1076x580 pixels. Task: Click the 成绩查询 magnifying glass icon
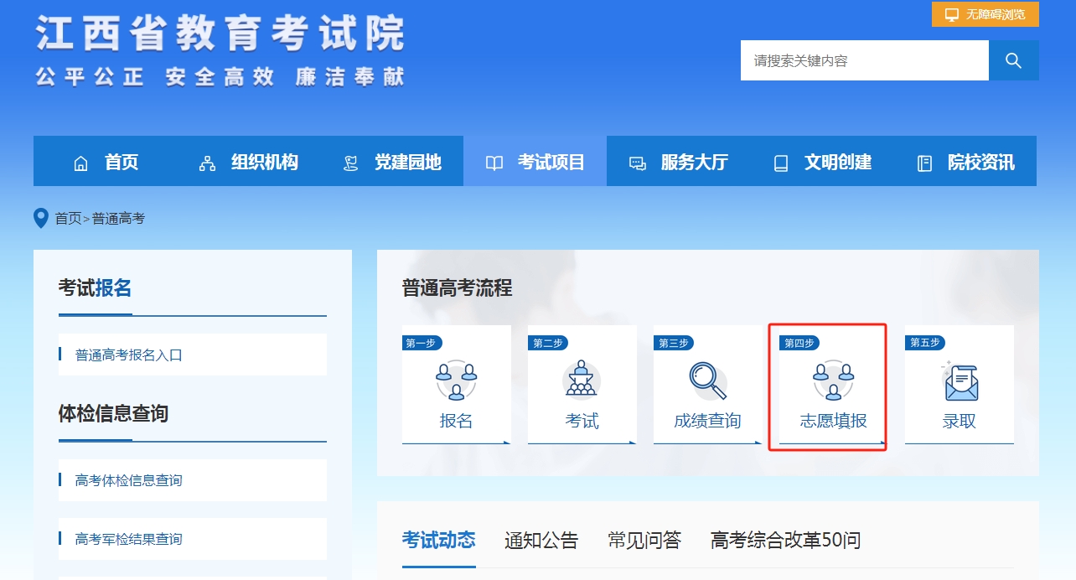pyautogui.click(x=708, y=381)
